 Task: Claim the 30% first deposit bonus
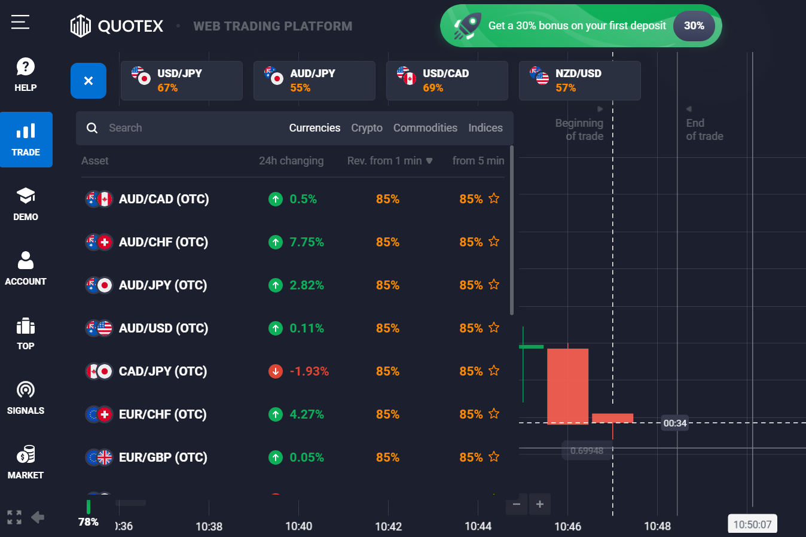(x=579, y=26)
